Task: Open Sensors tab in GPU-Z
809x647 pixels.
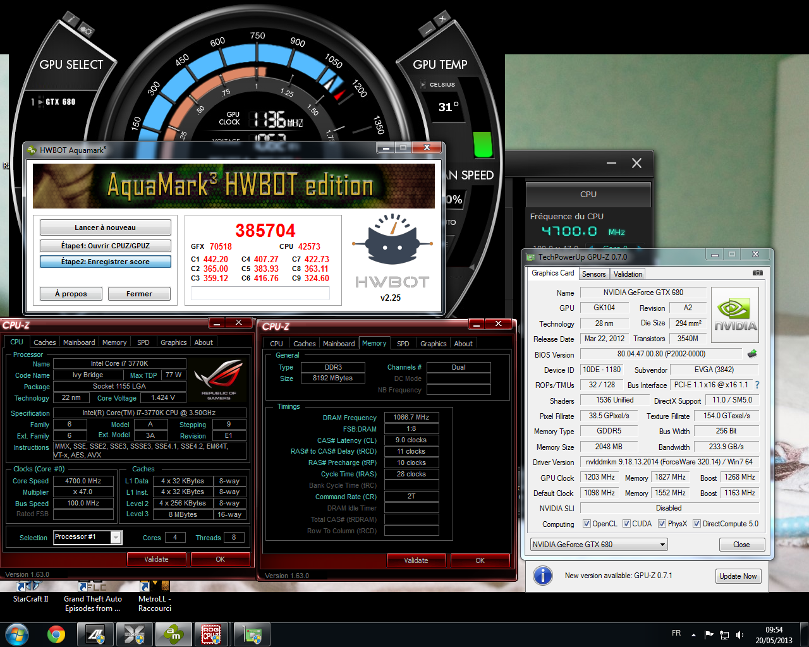Action: [x=593, y=274]
